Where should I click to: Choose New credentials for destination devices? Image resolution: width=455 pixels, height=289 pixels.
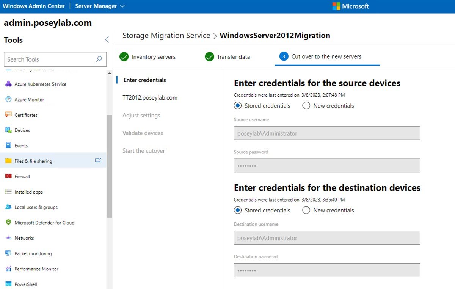[x=306, y=210]
